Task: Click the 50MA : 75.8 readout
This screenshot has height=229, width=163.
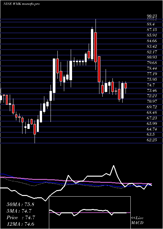Action: 20,204
